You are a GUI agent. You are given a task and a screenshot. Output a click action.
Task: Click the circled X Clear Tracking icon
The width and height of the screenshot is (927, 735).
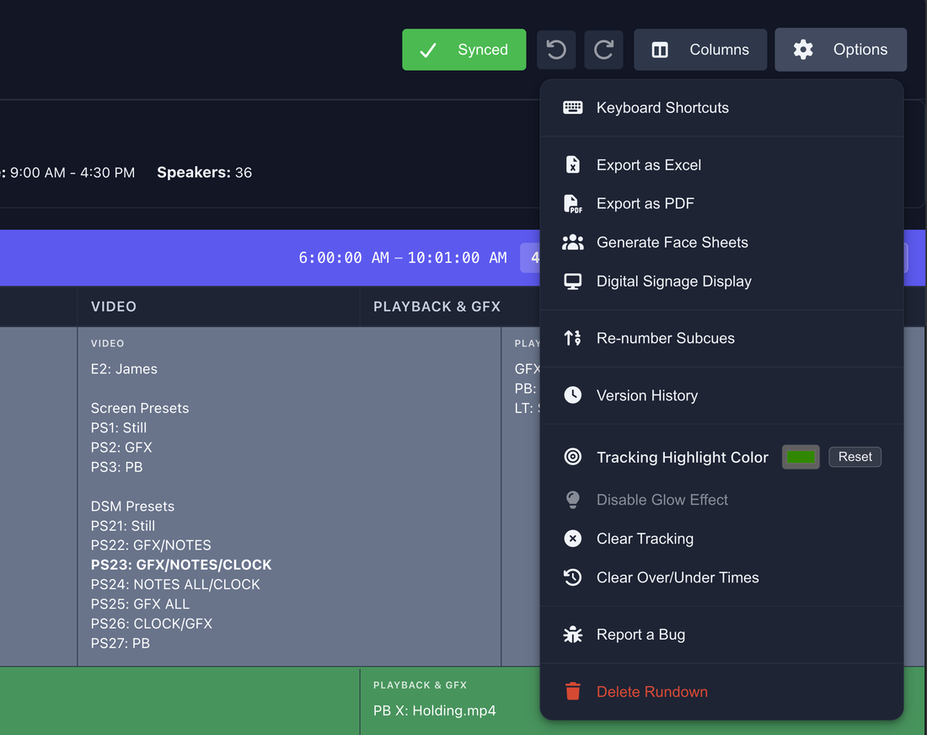coord(572,539)
